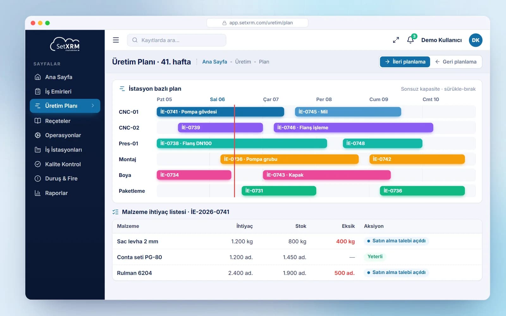Click Satın alma talebi for Rulman 6204

point(396,272)
